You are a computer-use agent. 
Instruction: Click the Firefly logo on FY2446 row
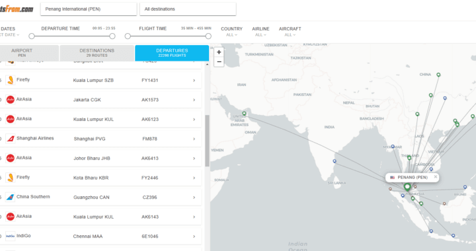[x=11, y=177]
